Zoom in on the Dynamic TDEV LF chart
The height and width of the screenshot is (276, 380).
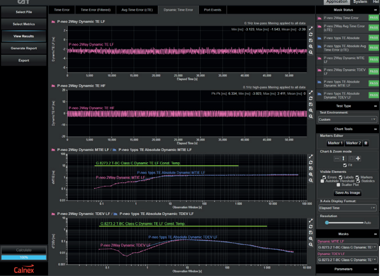[311, 239]
